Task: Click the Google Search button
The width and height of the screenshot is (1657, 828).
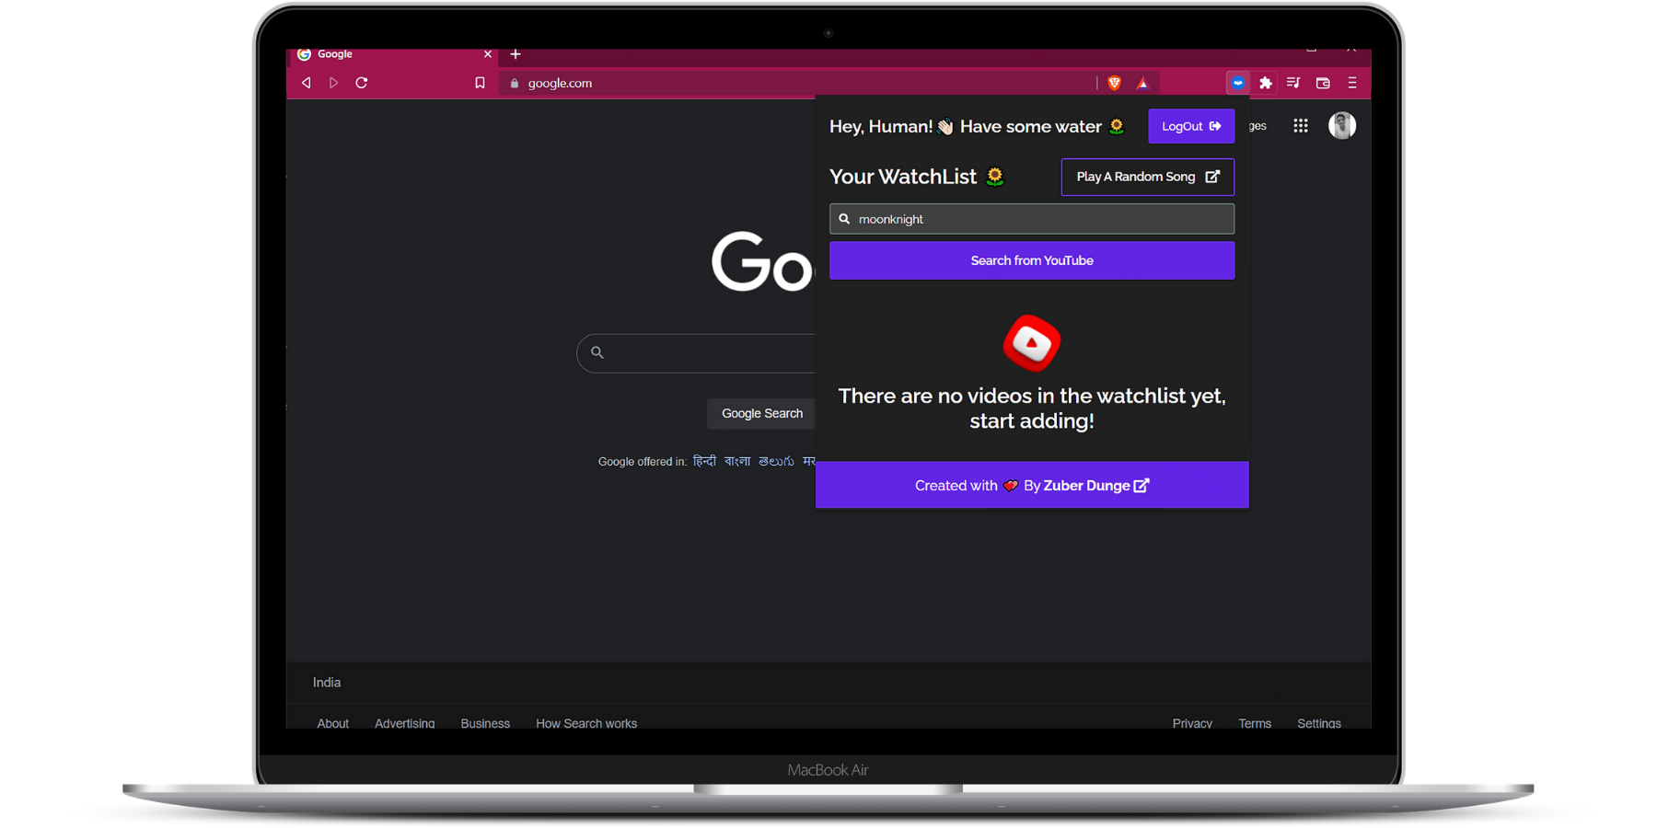Action: click(x=762, y=414)
